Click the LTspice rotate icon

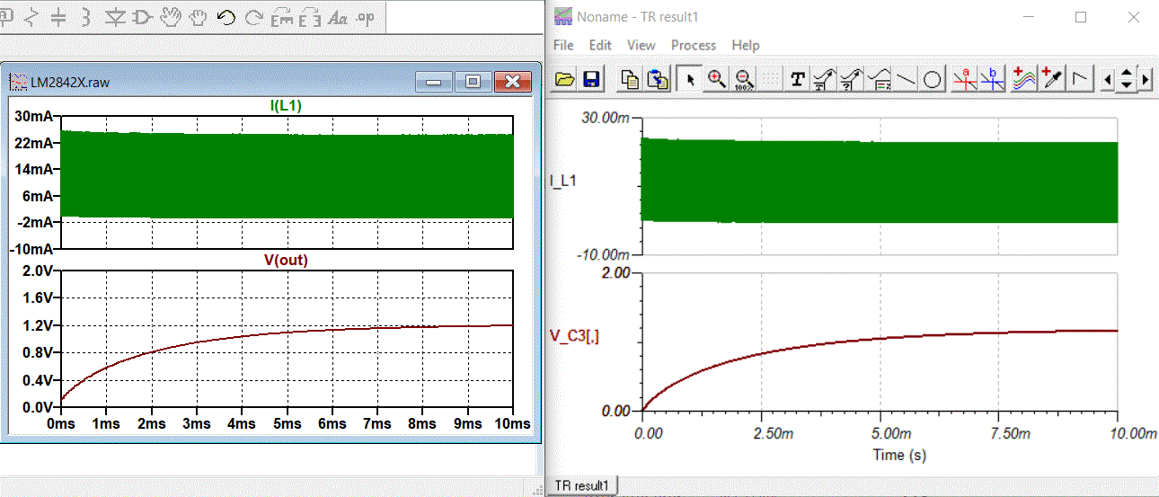click(282, 17)
